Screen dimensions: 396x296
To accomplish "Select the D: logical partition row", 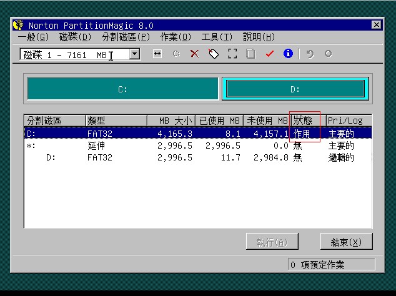I will point(198,157).
